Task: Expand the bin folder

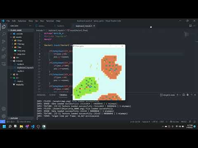Action: point(21,58)
